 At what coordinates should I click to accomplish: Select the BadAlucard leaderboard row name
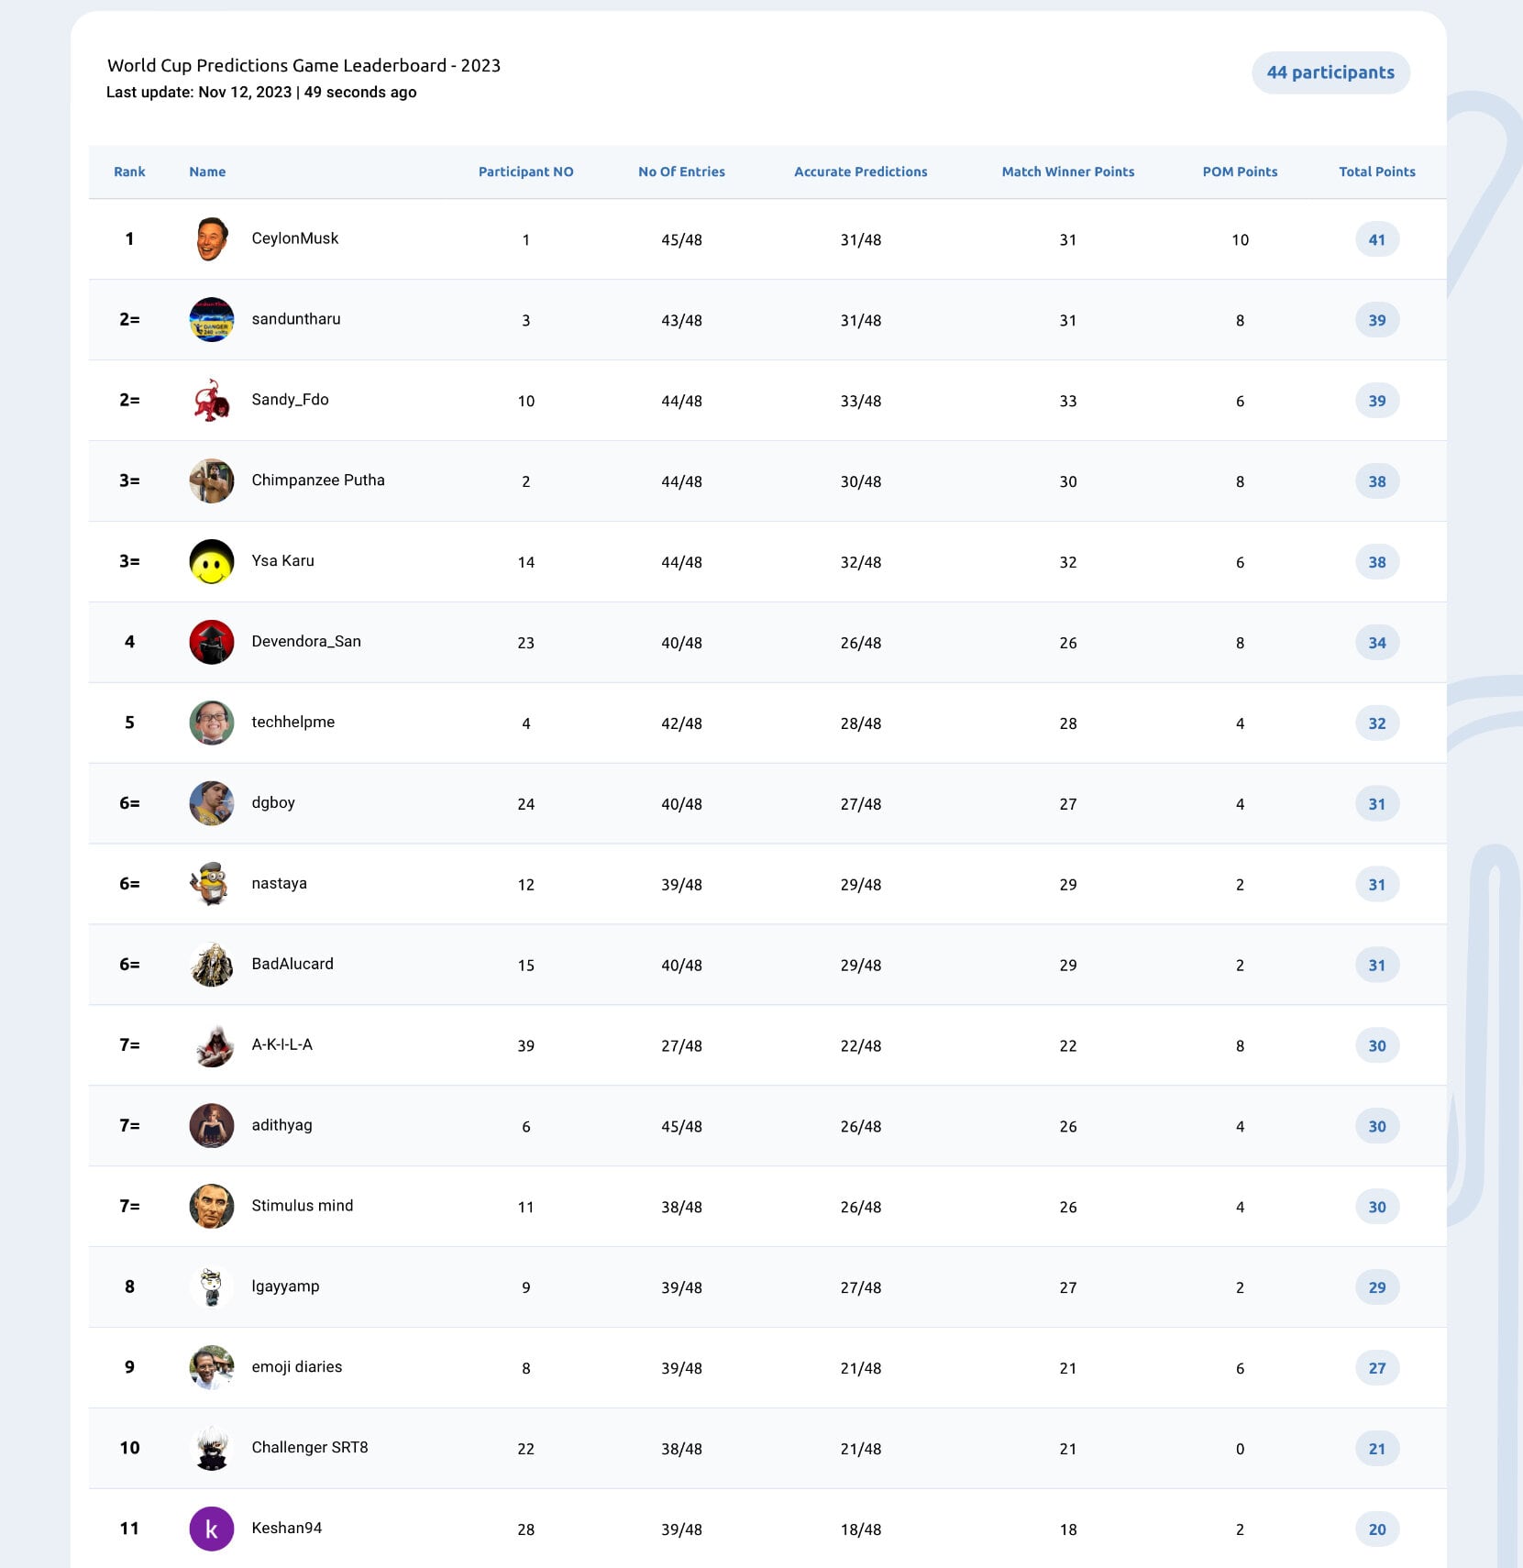pos(292,964)
